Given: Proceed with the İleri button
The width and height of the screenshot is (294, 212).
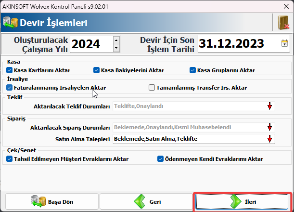Looking at the screenshot, I should coord(242,201).
